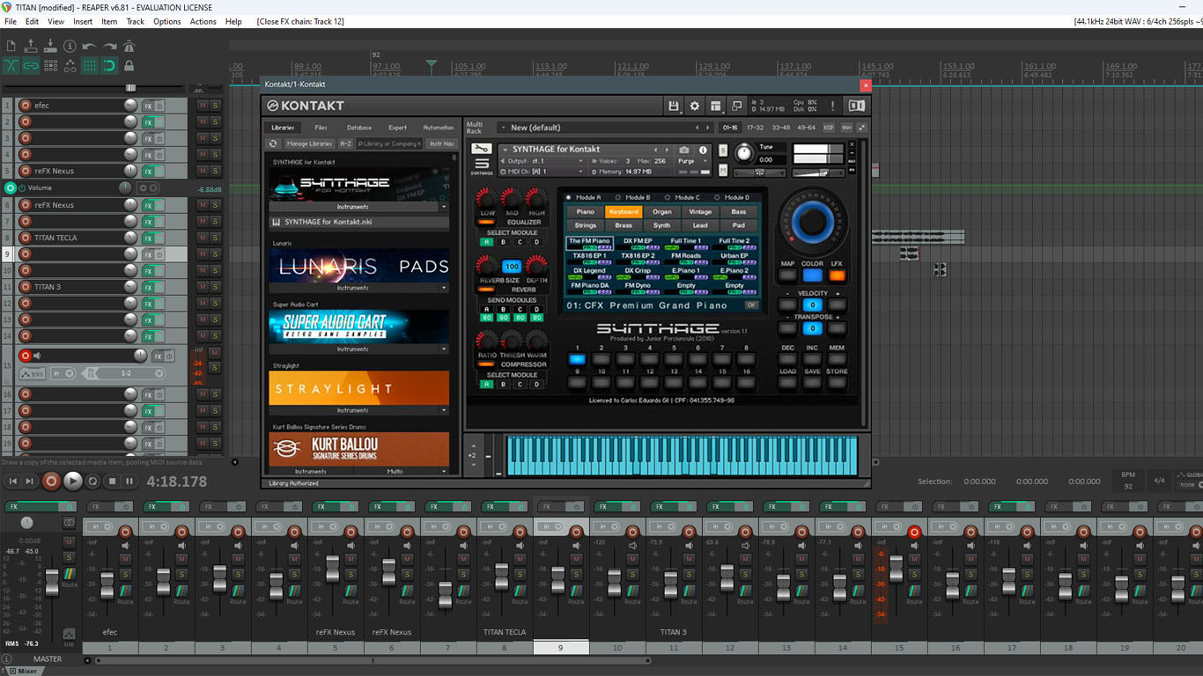
Task: Toggle the metronome icon
Action: pos(129,46)
